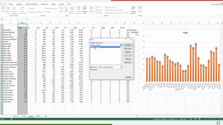This screenshot has width=223, height=125.
Task: Open the Cambiar ventanas dropdown
Action: pyautogui.click(x=133, y=10)
